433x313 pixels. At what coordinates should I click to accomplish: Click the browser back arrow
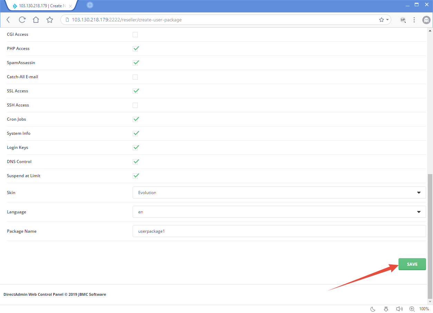click(x=8, y=20)
